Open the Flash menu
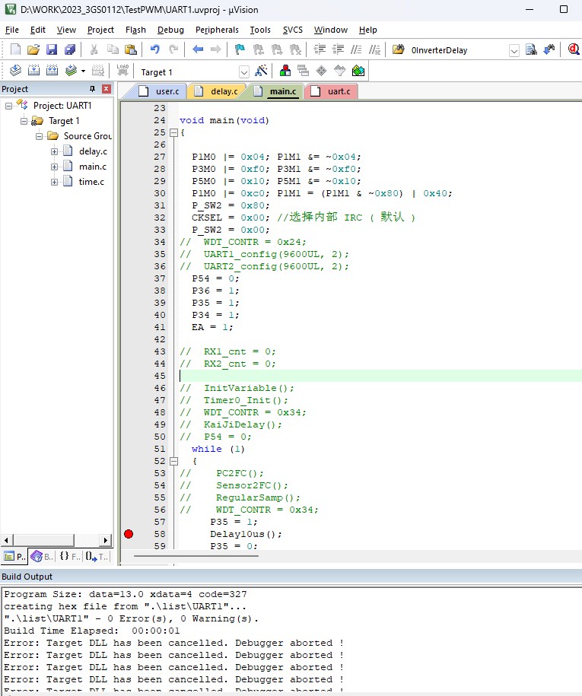 pyautogui.click(x=135, y=30)
